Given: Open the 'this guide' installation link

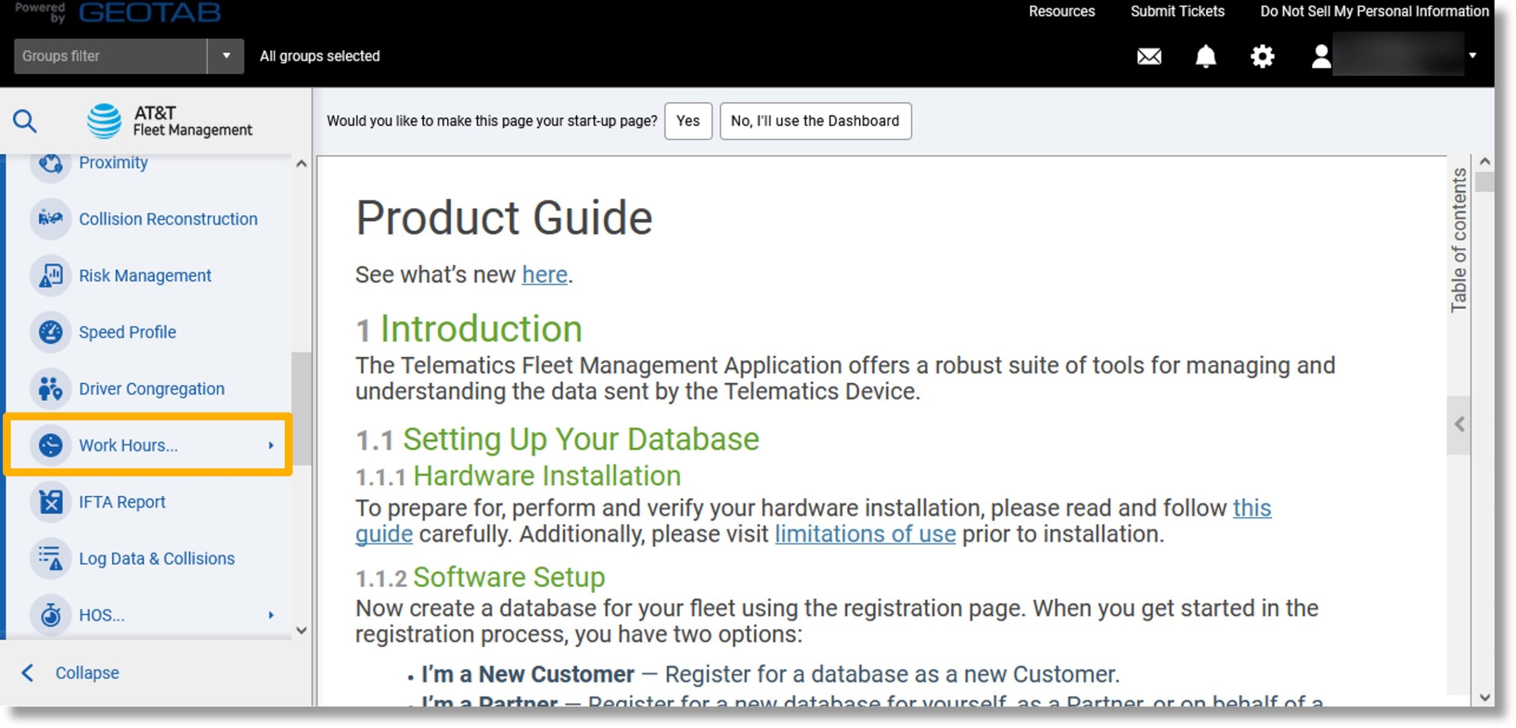Looking at the screenshot, I should coord(1251,508).
